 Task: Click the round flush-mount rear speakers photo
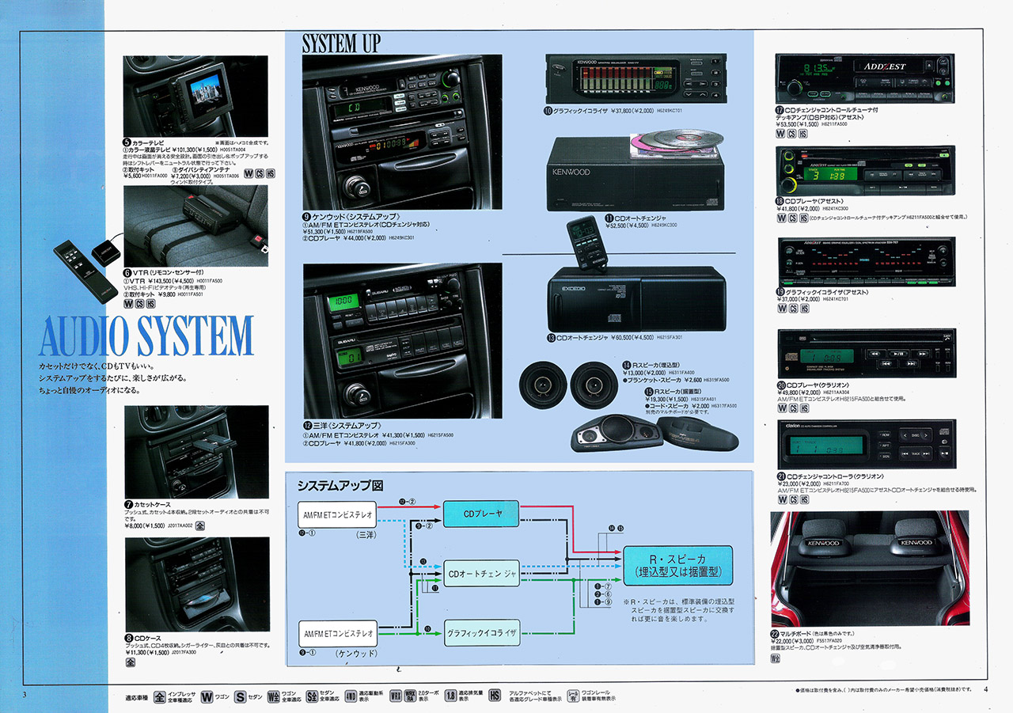[568, 385]
